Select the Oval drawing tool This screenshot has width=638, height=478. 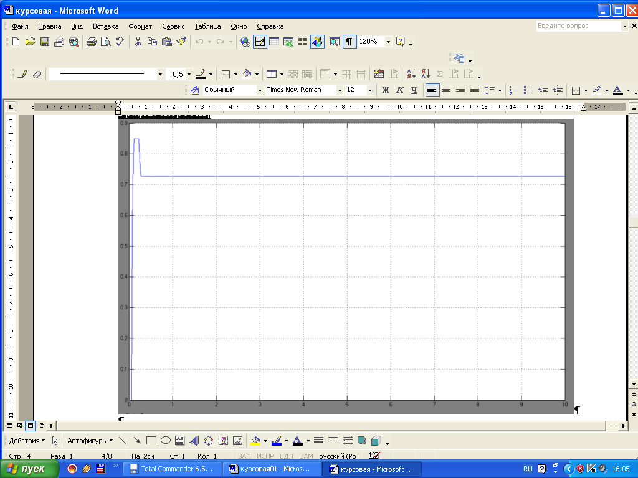coord(166,441)
